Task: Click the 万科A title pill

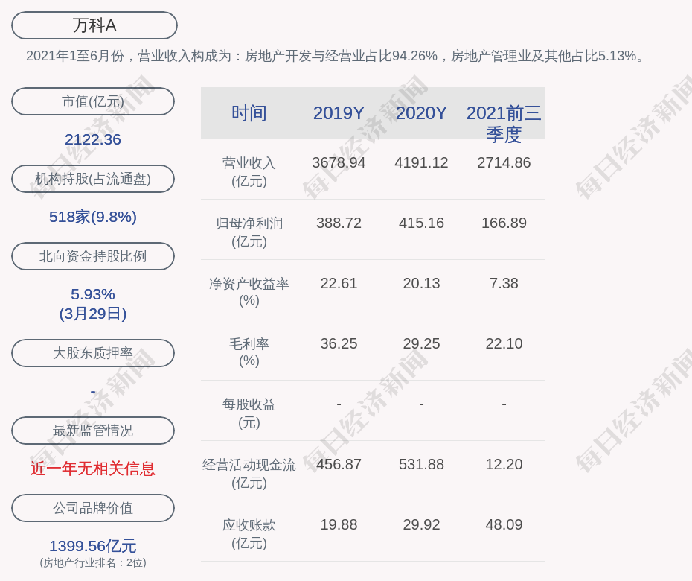Action: click(x=94, y=25)
